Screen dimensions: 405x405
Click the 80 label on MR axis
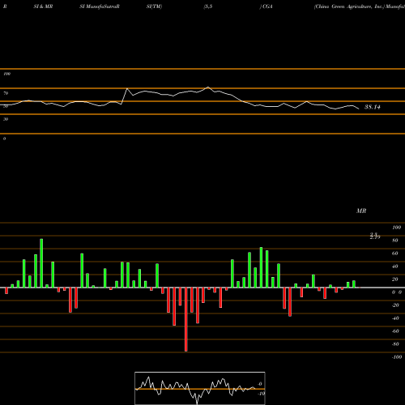pos(395,241)
